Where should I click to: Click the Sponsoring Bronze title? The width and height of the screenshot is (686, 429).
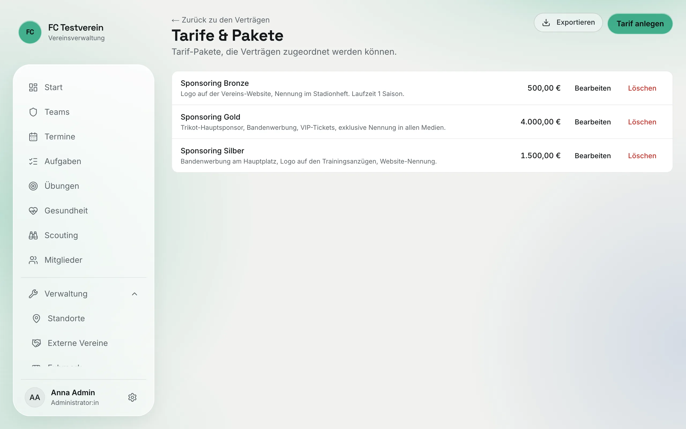pos(215,83)
